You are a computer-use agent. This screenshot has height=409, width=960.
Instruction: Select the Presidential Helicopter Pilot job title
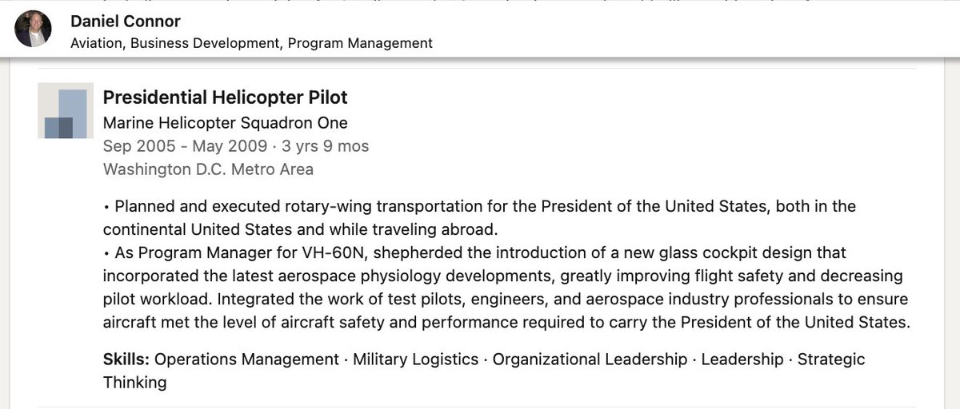(226, 98)
